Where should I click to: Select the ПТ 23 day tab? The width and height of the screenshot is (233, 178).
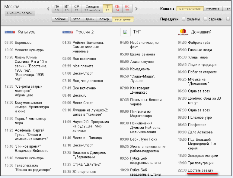point(107,8)
